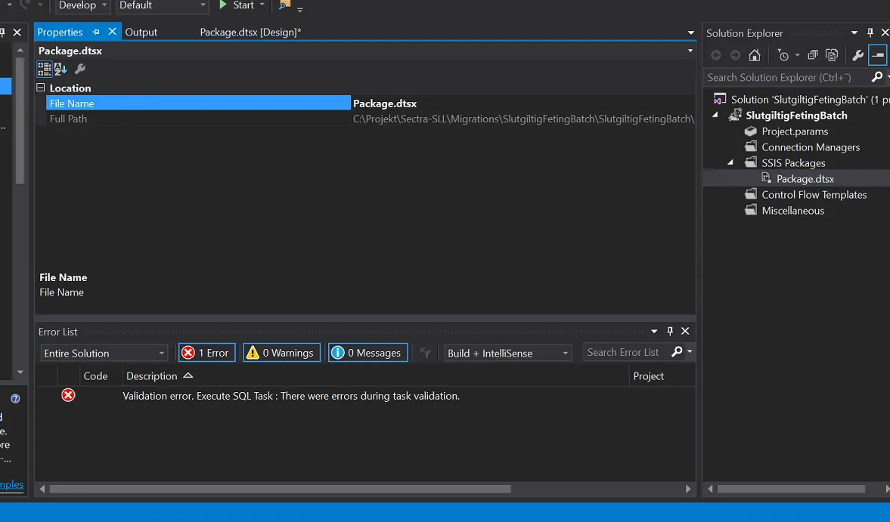Open Properties wrench in Solution Explorer
Image resolution: width=890 pixels, height=522 pixels.
(x=857, y=55)
